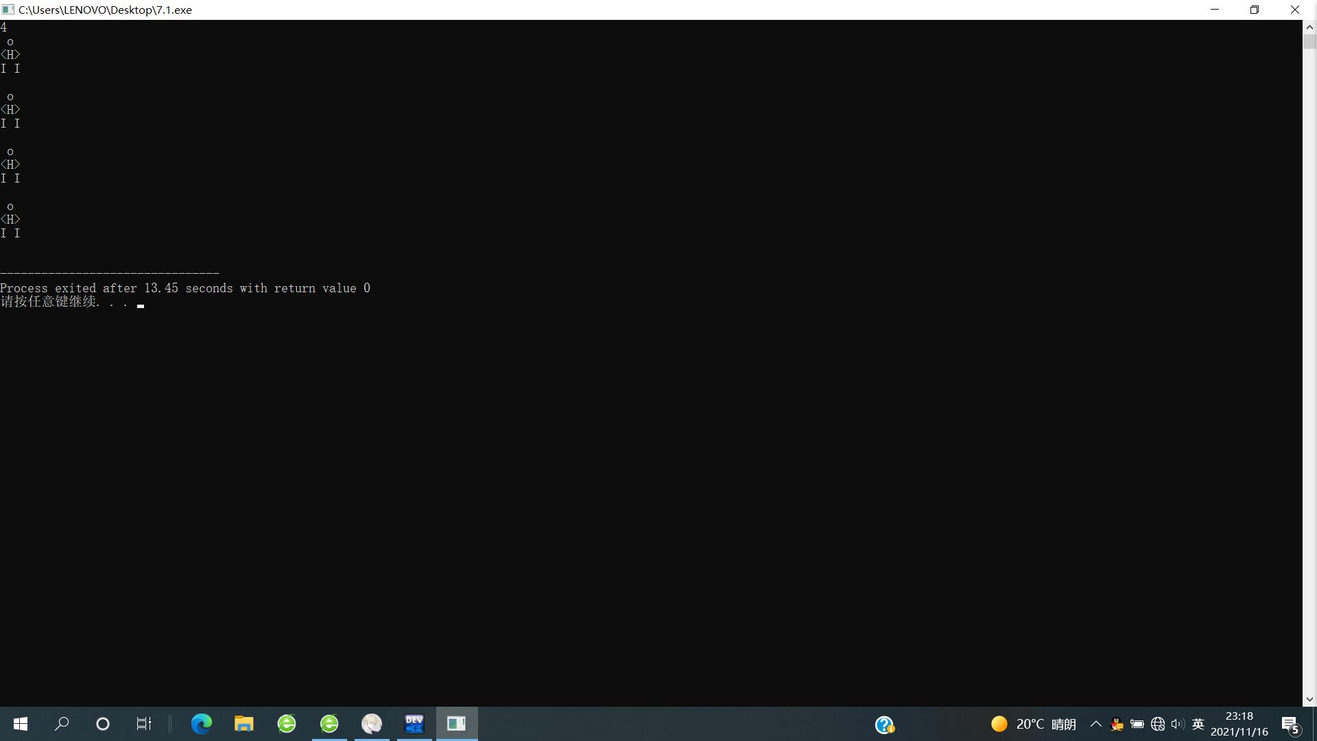The image size is (1317, 741).
Task: Open the notification center with 5 alerts
Action: click(x=1290, y=725)
